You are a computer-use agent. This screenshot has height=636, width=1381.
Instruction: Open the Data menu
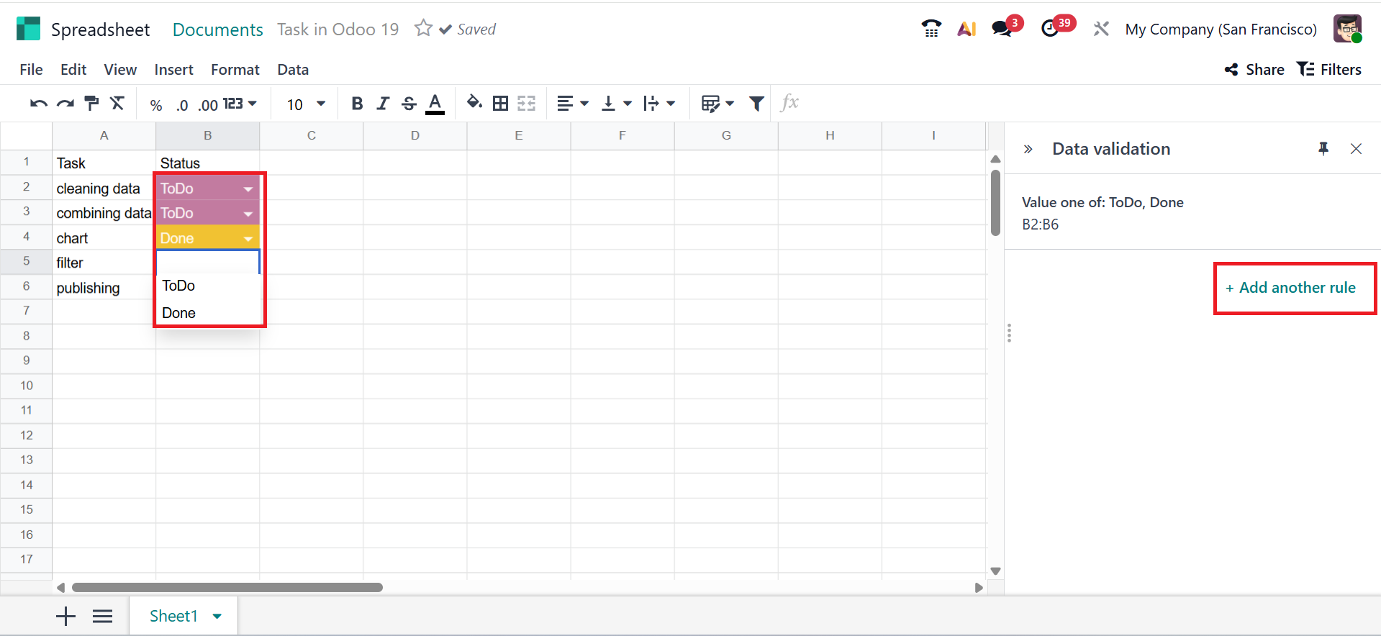coord(293,70)
